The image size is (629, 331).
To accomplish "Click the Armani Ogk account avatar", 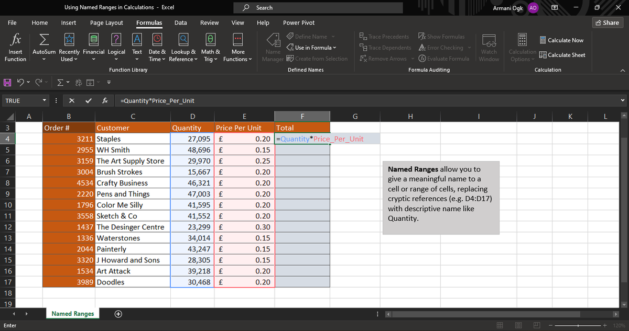I will point(533,8).
